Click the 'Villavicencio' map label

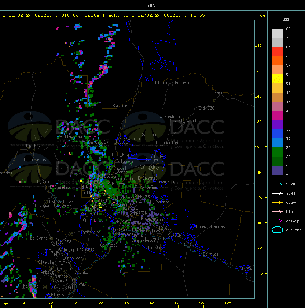[x=74, y=136]
